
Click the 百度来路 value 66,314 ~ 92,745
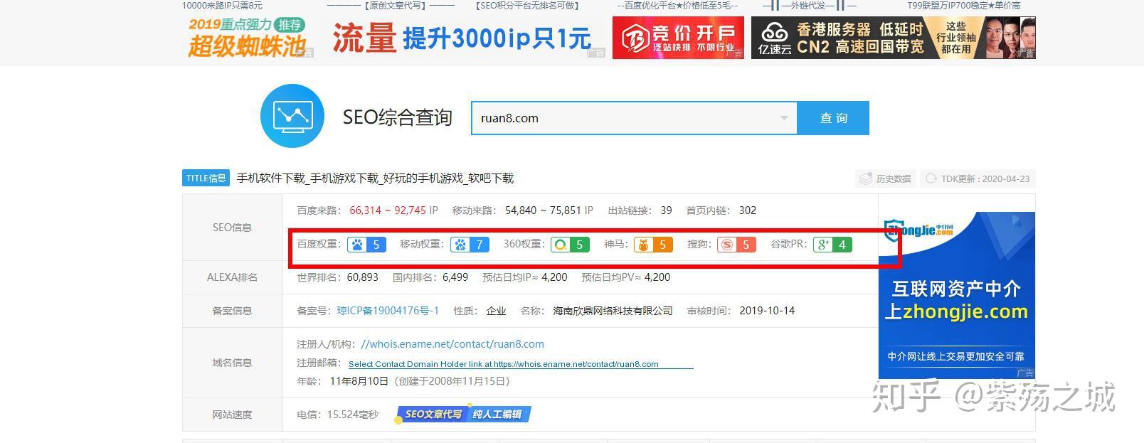[388, 210]
